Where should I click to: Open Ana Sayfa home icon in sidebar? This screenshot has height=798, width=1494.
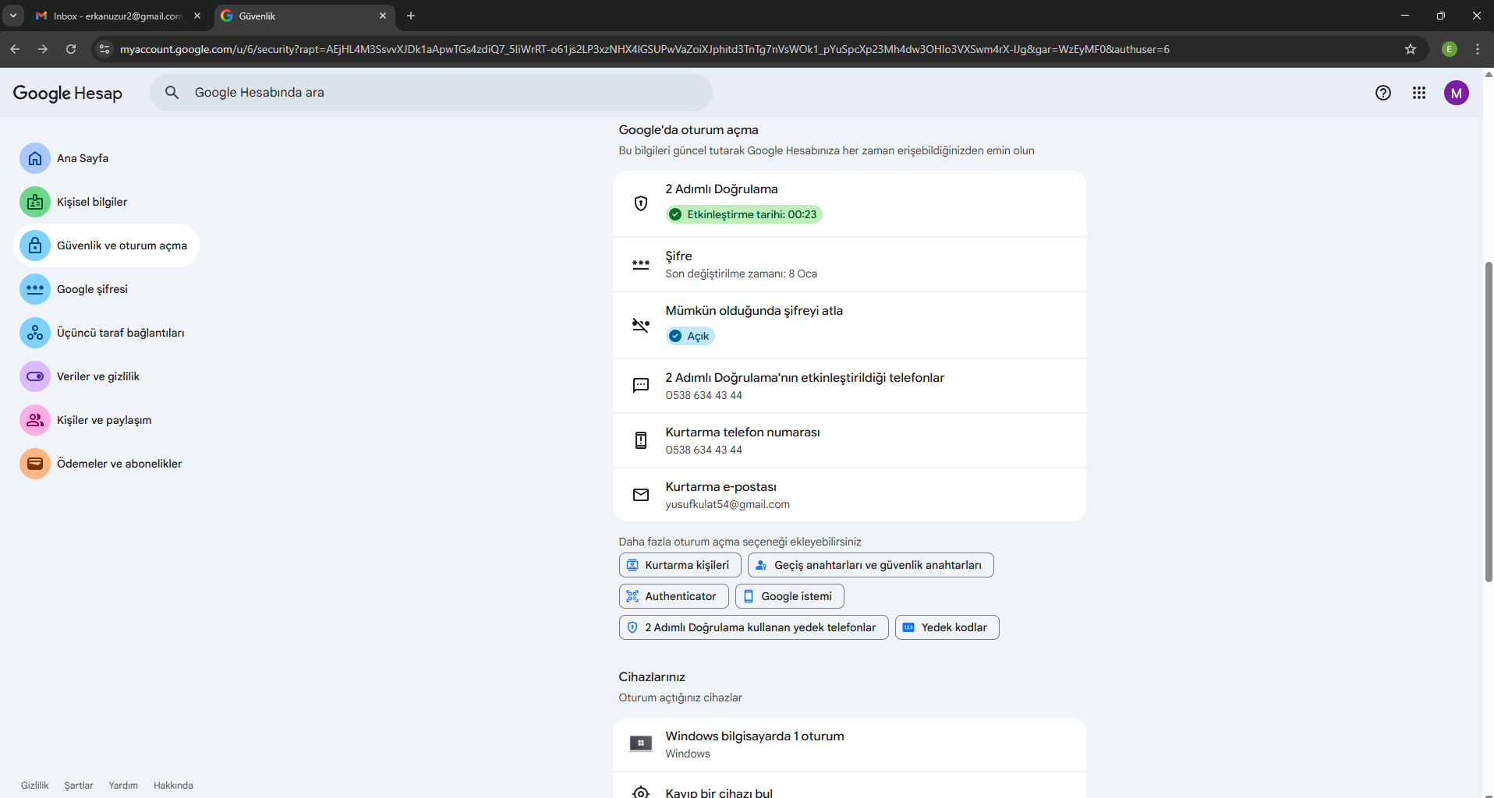pos(35,158)
